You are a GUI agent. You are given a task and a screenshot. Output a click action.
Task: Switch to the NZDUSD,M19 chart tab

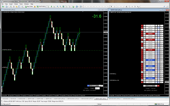115,99
